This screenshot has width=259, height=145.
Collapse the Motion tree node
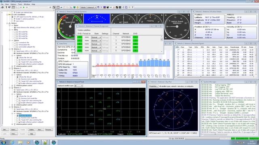[10, 25]
